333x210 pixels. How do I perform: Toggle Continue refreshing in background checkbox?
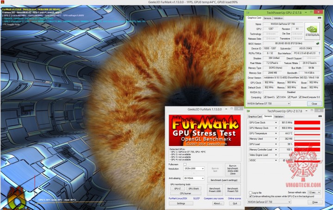point(250,196)
